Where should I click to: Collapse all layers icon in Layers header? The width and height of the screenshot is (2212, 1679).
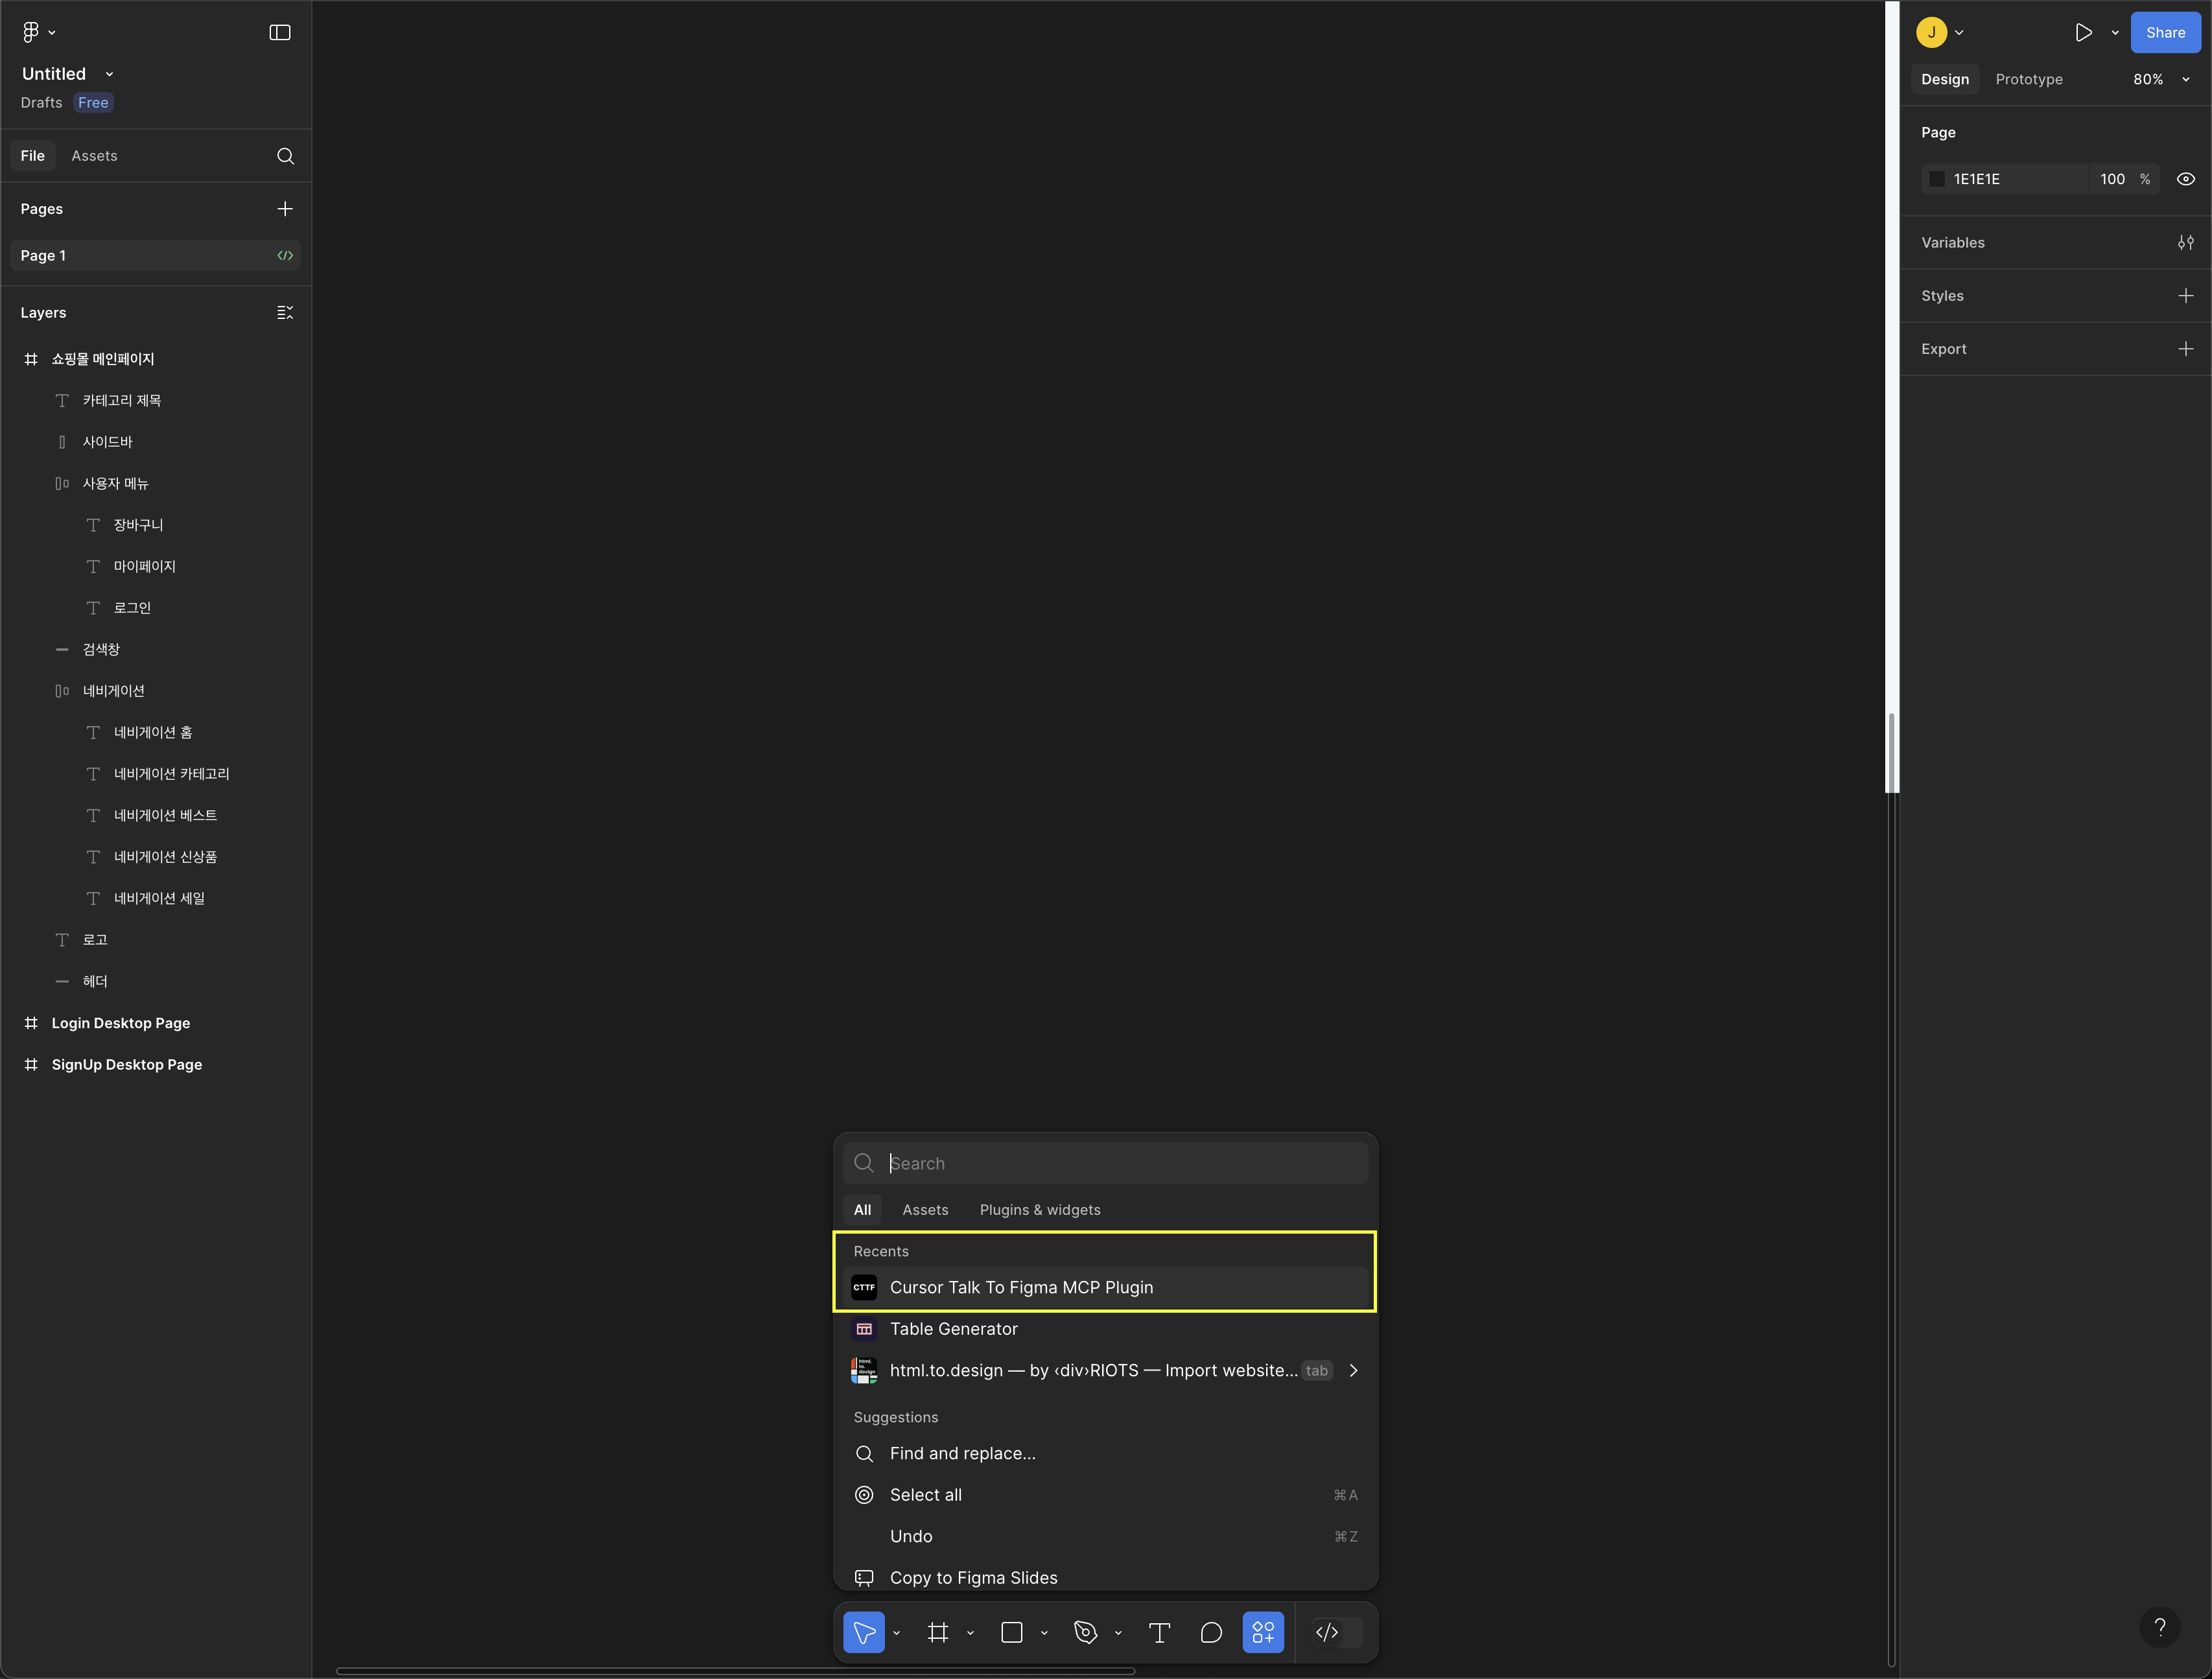click(x=285, y=312)
